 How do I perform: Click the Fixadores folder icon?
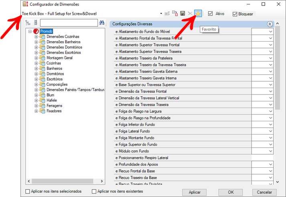point(43,111)
